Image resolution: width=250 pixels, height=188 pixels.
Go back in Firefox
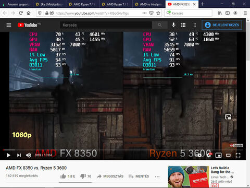pos(5,13)
